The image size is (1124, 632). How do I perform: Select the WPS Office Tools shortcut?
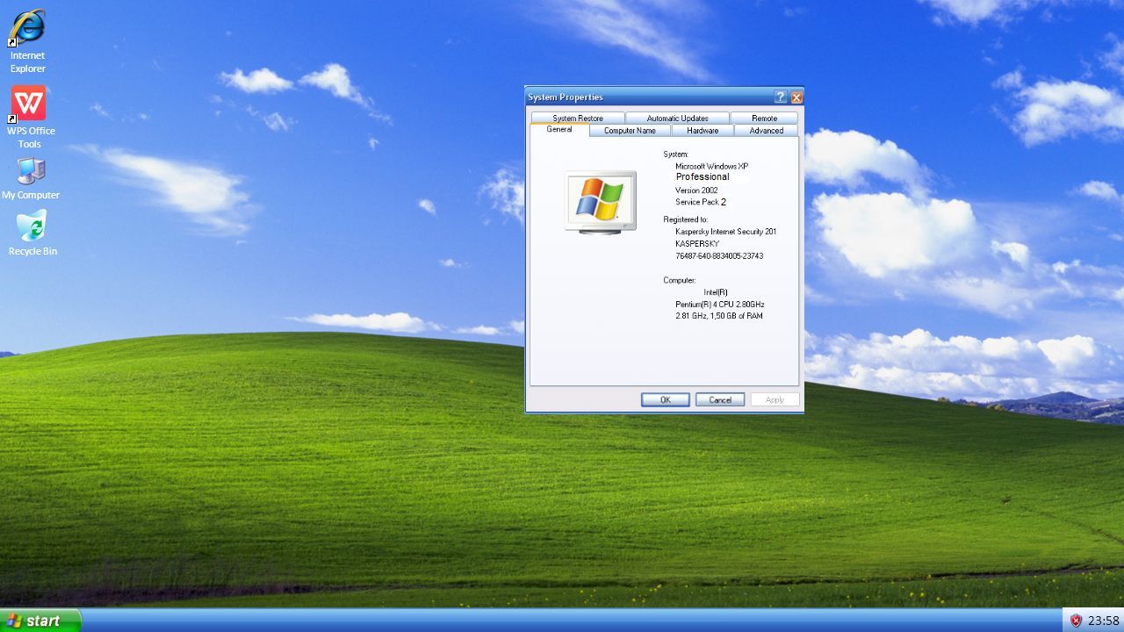coord(29,117)
